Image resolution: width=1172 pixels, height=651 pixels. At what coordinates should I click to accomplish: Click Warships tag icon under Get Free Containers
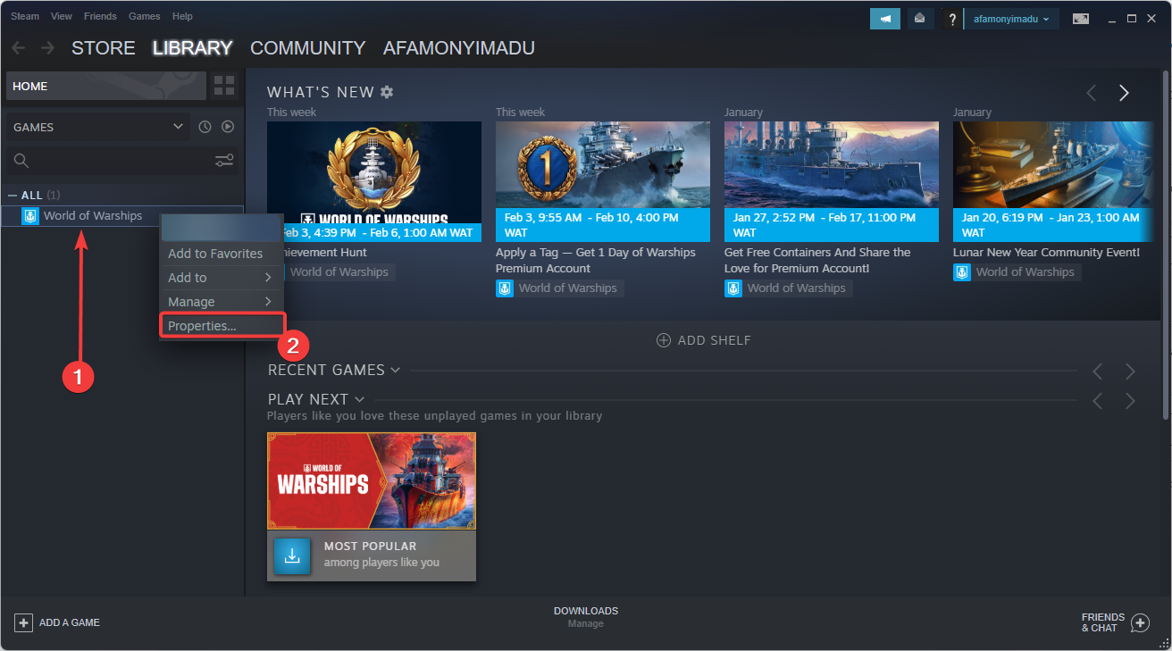pyautogui.click(x=733, y=288)
